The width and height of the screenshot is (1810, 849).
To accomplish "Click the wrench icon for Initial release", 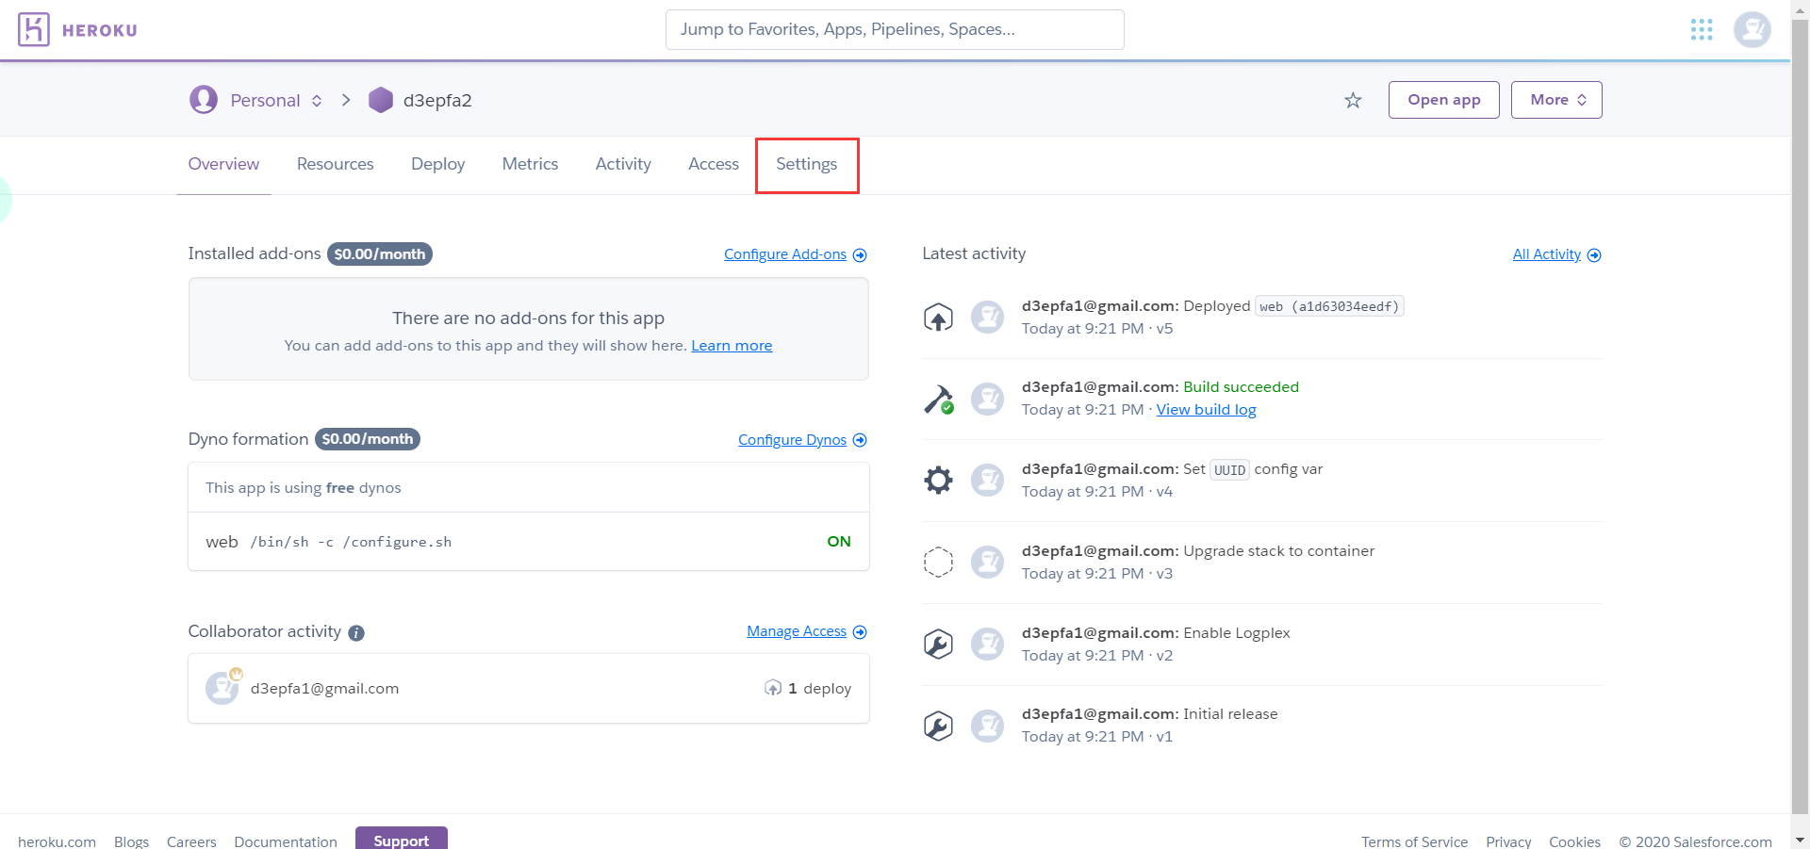I will 938,727.
